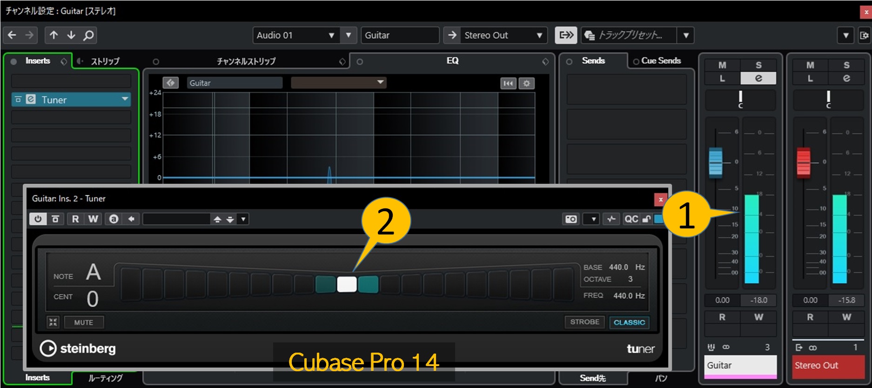Click the QC quick controls icon
The width and height of the screenshot is (872, 388).
click(x=631, y=219)
